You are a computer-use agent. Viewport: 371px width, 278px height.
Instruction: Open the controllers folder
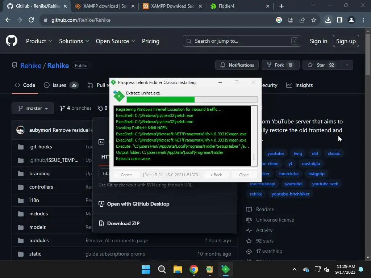tap(41, 187)
